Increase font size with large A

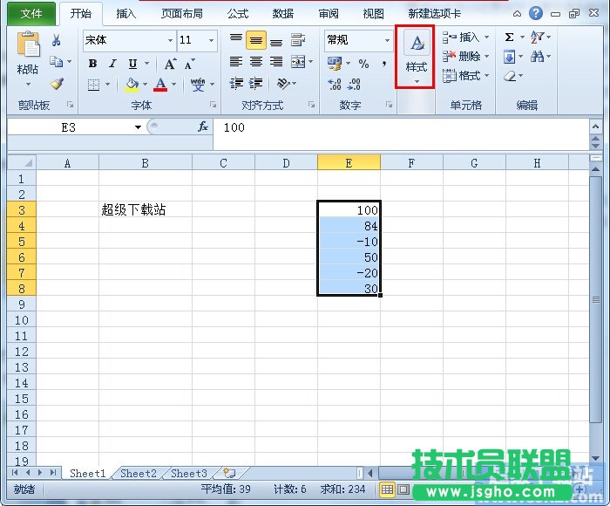coord(170,64)
